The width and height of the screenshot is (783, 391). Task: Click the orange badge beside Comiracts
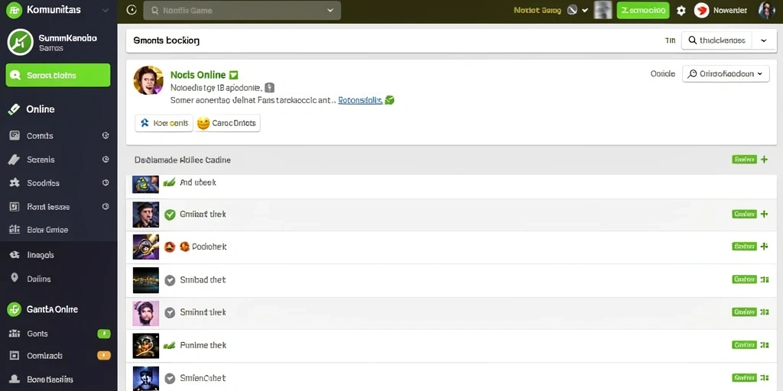(x=104, y=356)
